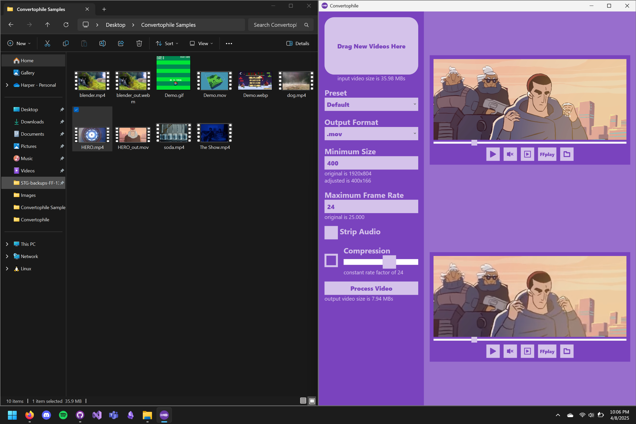The height and width of the screenshot is (424, 636).
Task: Open the top video's folder
Action: (567, 154)
